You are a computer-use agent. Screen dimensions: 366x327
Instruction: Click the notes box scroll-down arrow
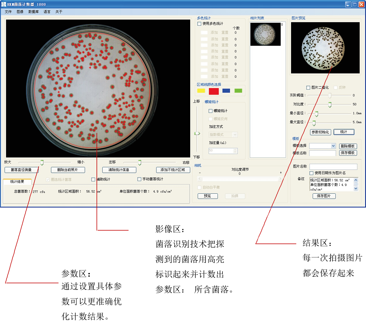pos(356,189)
